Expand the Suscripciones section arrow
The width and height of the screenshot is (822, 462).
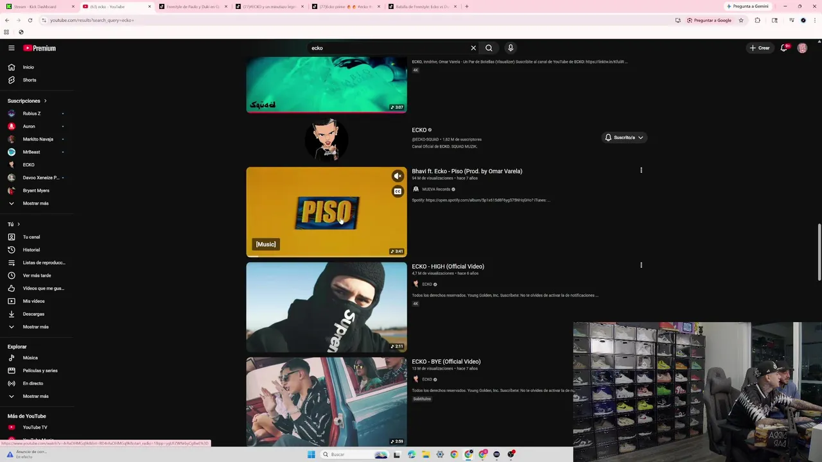pos(45,101)
